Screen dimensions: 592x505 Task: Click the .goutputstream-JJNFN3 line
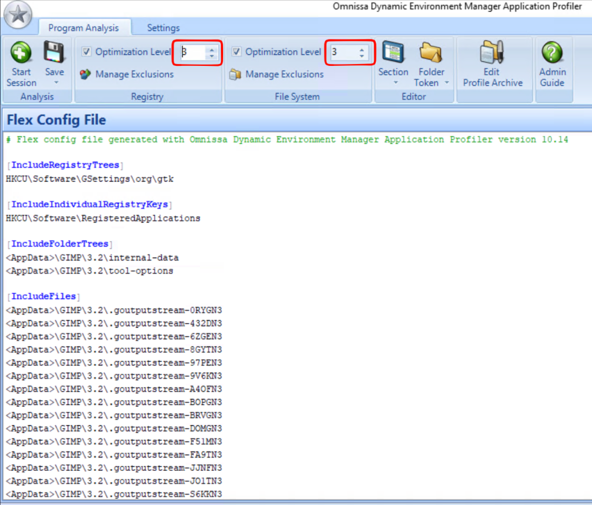(x=114, y=467)
